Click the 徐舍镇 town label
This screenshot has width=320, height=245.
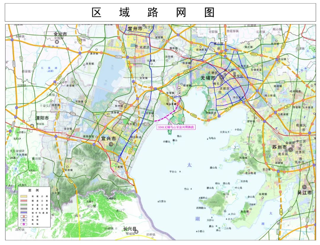[68, 129]
